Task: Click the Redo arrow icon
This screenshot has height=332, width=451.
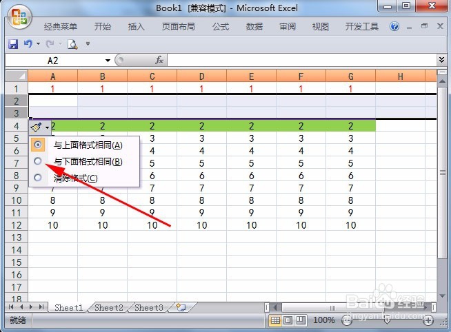Action: point(50,44)
